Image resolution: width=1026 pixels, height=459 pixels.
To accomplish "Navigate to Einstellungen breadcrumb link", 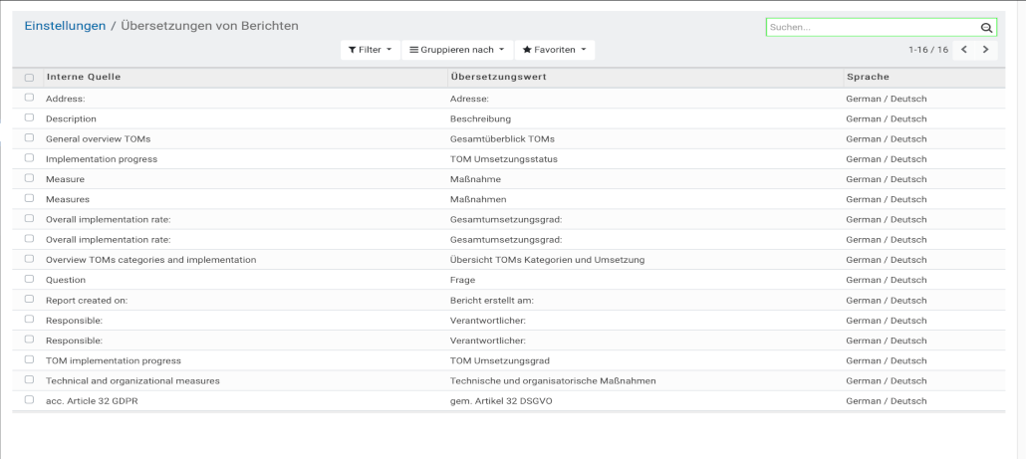I will (x=65, y=26).
